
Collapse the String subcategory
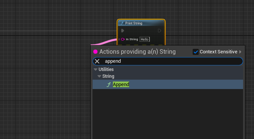point(99,76)
